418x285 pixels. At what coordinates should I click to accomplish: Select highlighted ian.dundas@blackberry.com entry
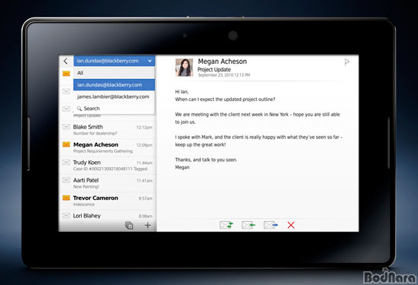click(x=114, y=85)
